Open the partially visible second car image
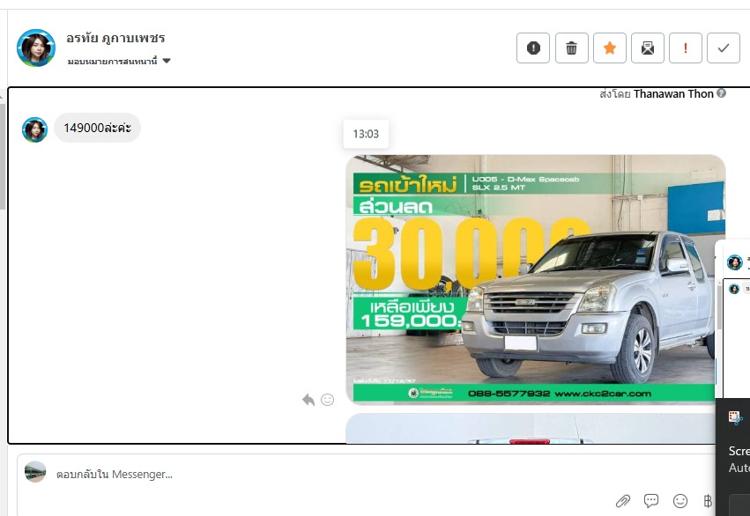750x516 pixels. 530,429
